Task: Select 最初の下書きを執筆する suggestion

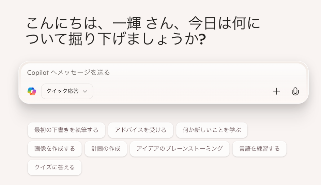Action: coord(66,130)
